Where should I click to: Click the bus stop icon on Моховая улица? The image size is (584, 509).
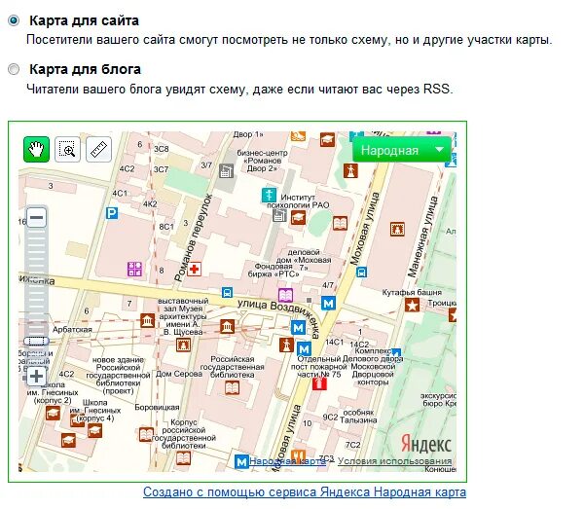pyautogui.click(x=361, y=273)
